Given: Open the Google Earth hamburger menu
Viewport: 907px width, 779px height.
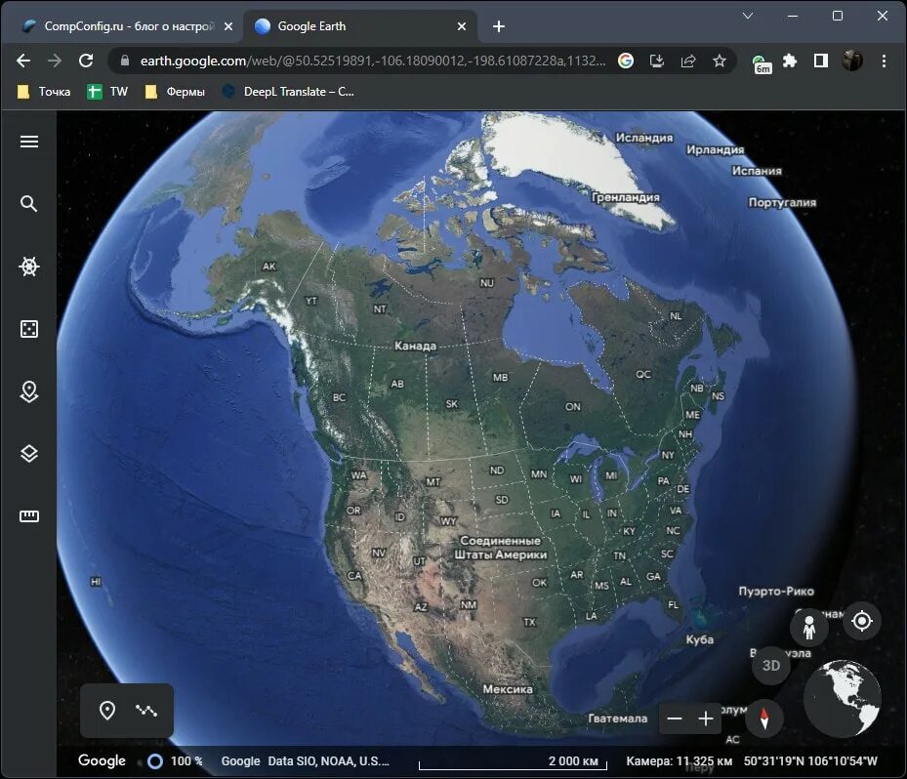Looking at the screenshot, I should click(29, 142).
